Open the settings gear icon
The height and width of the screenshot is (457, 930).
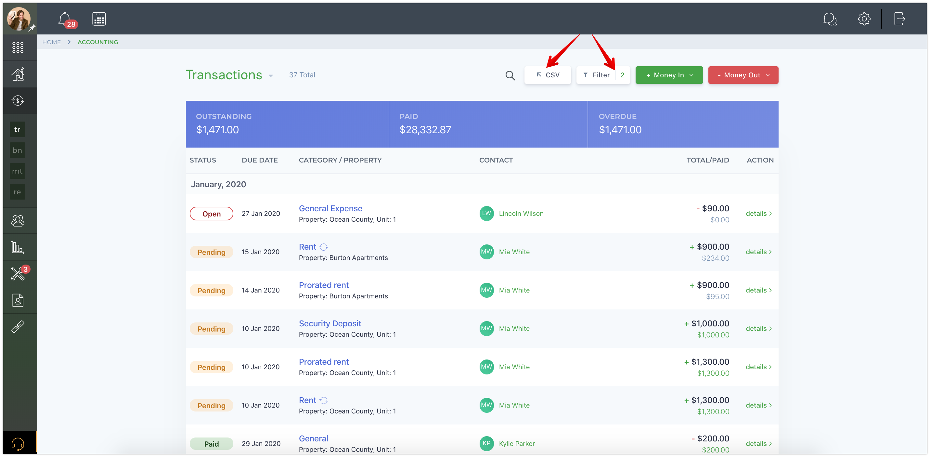(x=864, y=19)
